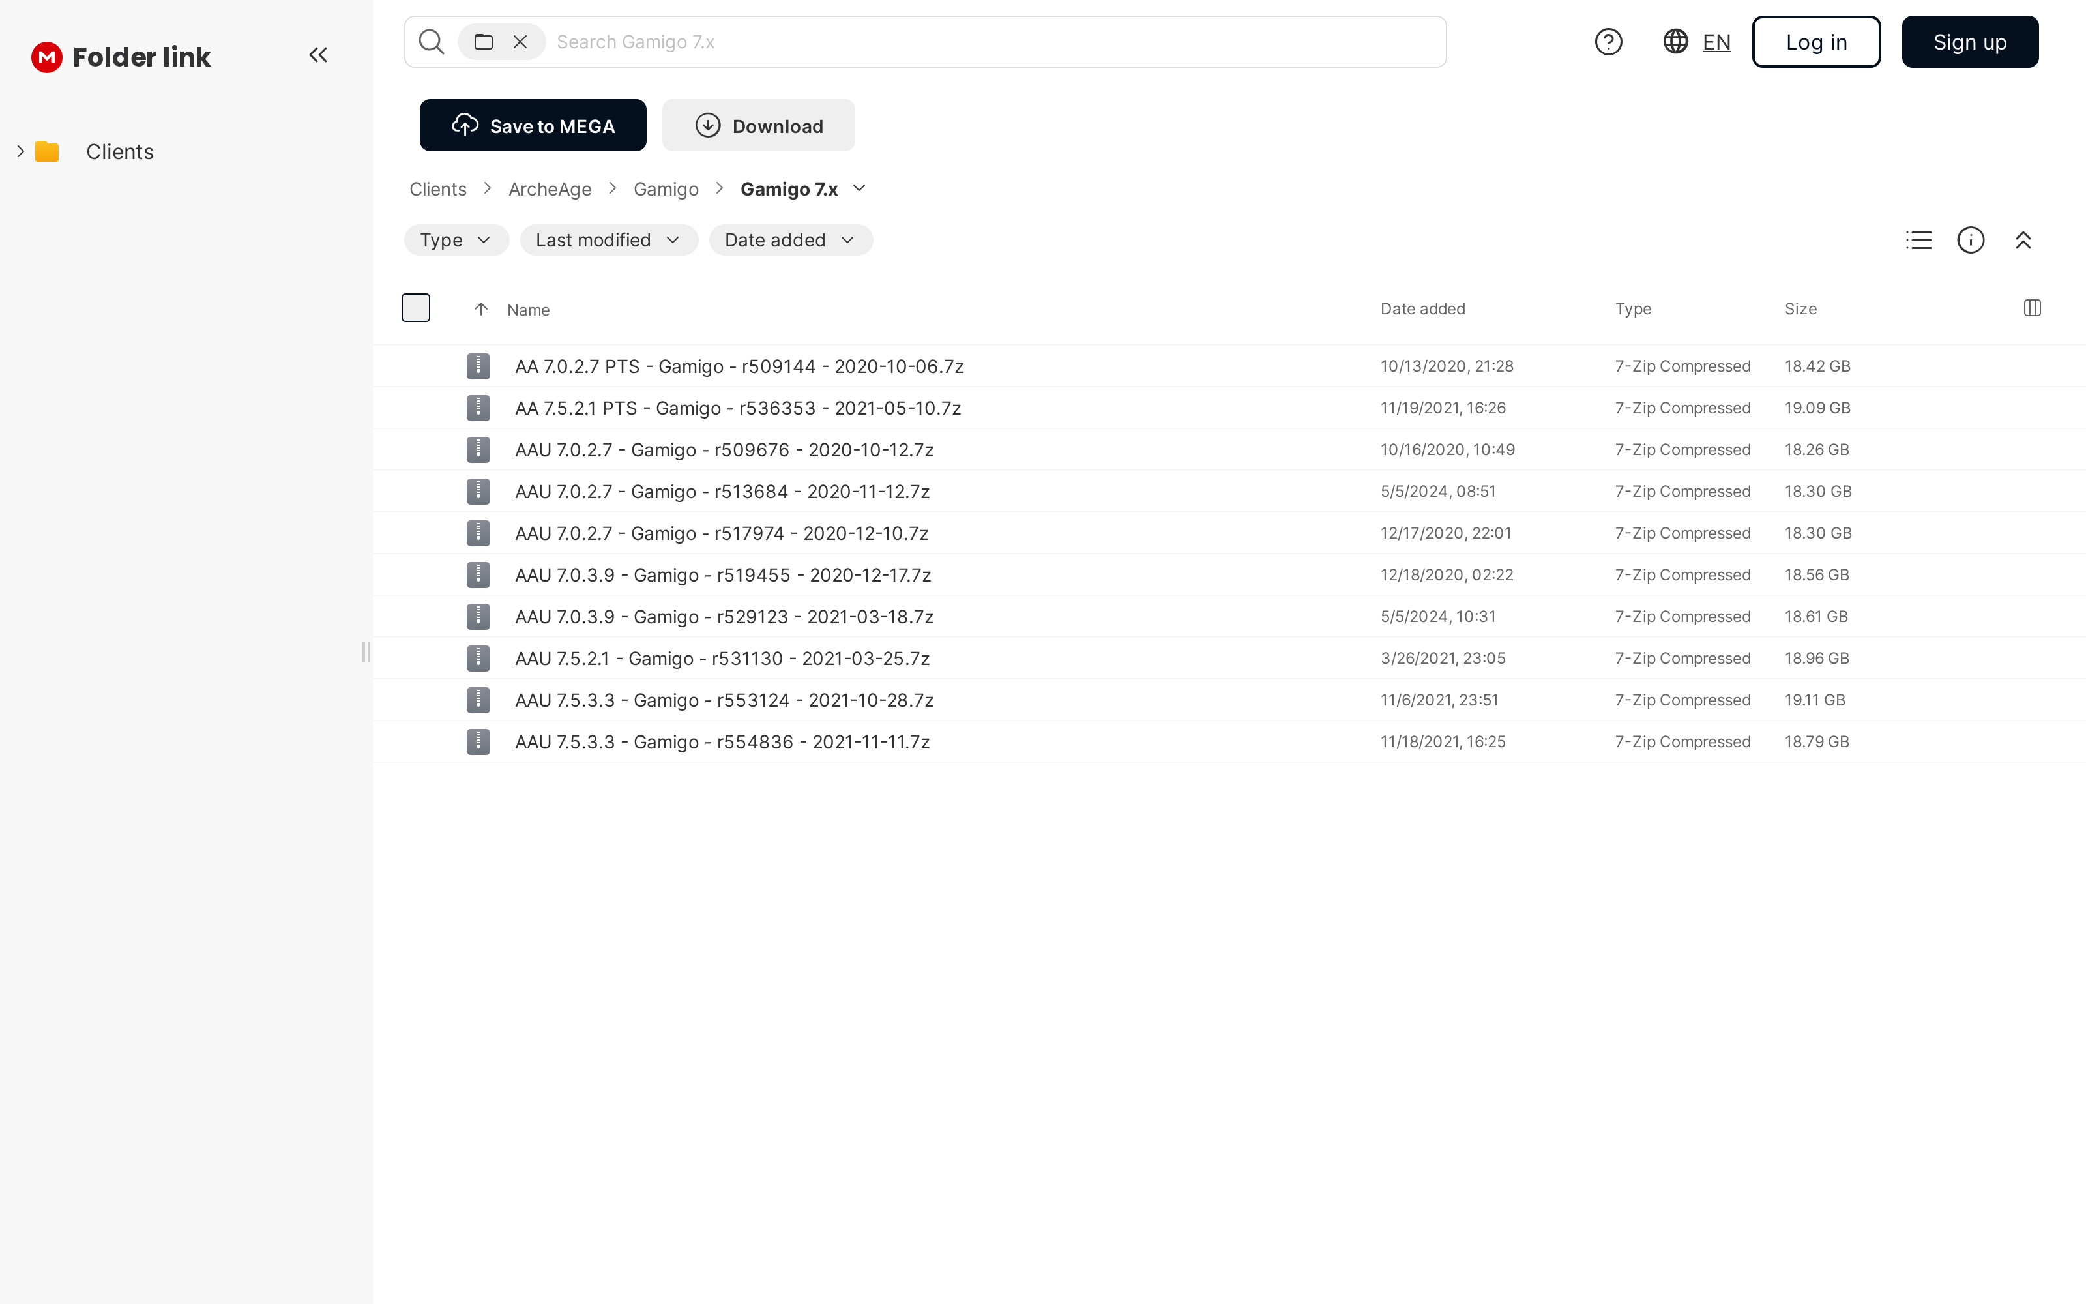Click the 19.11 GB size value
2086x1304 pixels.
1814,700
